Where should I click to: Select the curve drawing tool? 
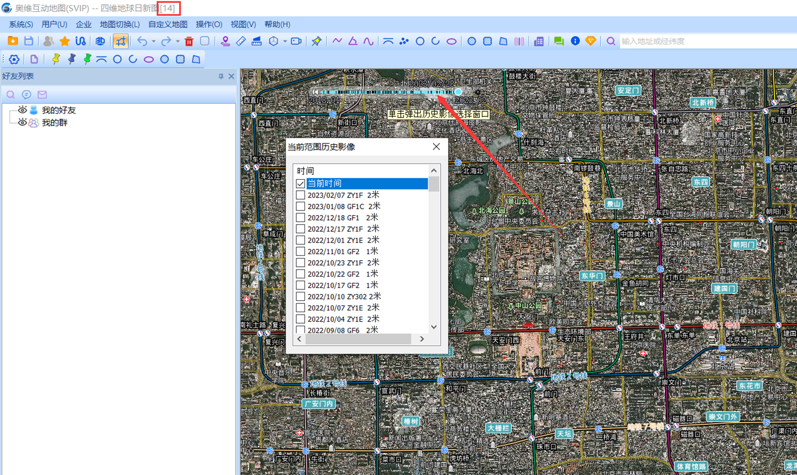[368, 41]
